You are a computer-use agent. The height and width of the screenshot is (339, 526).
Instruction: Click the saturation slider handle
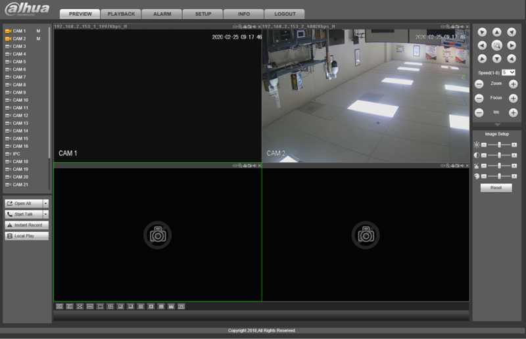click(x=500, y=166)
